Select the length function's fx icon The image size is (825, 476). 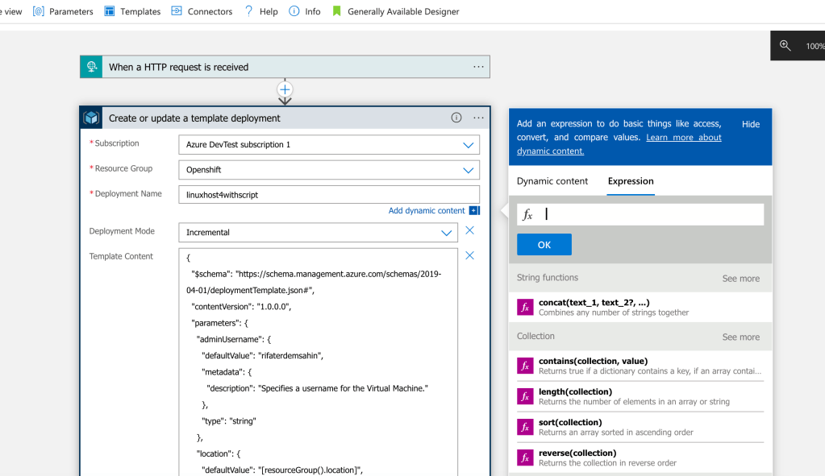coord(525,396)
